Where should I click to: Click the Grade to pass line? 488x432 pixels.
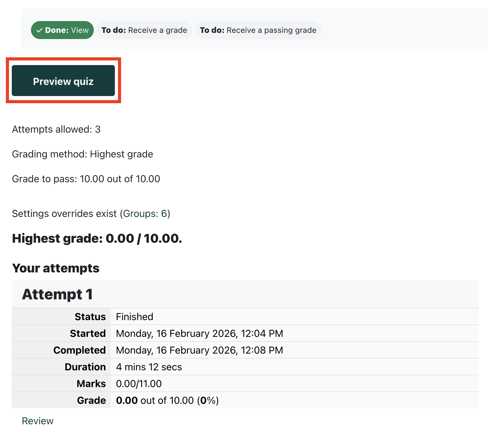pyautogui.click(x=86, y=179)
